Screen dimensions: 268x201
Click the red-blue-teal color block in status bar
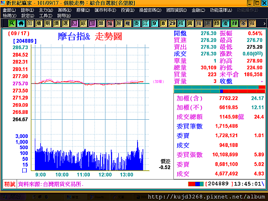tap(196, 184)
